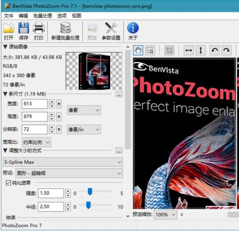
Task: Decrease 半径 radius with down stepper
Action: (x=68, y=209)
